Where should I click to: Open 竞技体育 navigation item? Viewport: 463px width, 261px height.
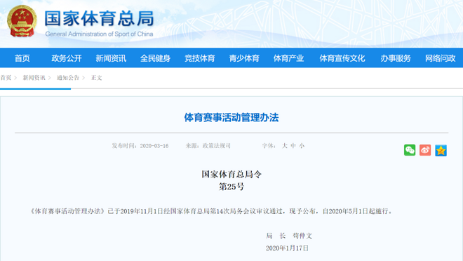pos(200,58)
